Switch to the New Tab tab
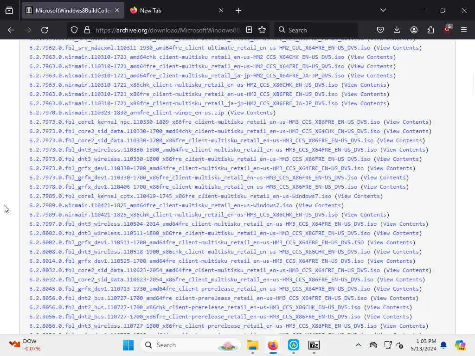The image size is (475, 356). [x=177, y=11]
